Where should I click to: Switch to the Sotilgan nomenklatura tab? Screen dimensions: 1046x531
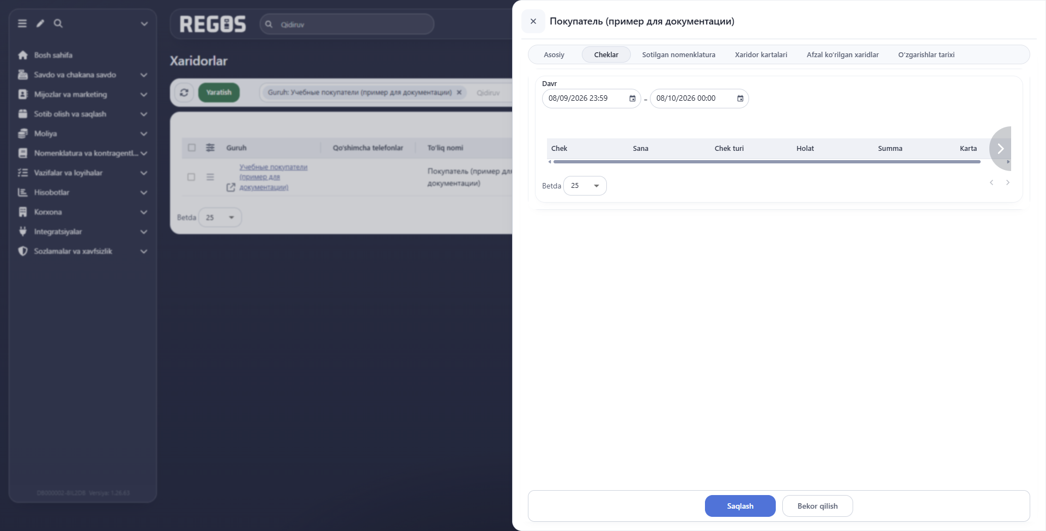[679, 54]
